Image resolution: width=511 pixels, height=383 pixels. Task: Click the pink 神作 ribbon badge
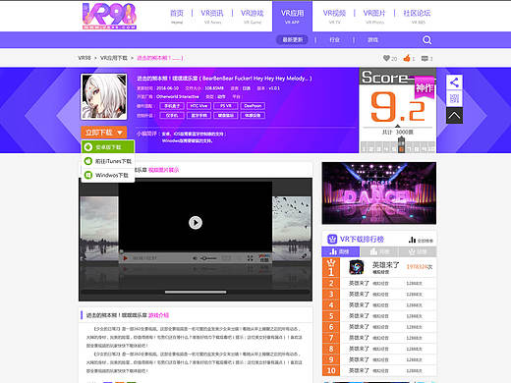pos(425,87)
